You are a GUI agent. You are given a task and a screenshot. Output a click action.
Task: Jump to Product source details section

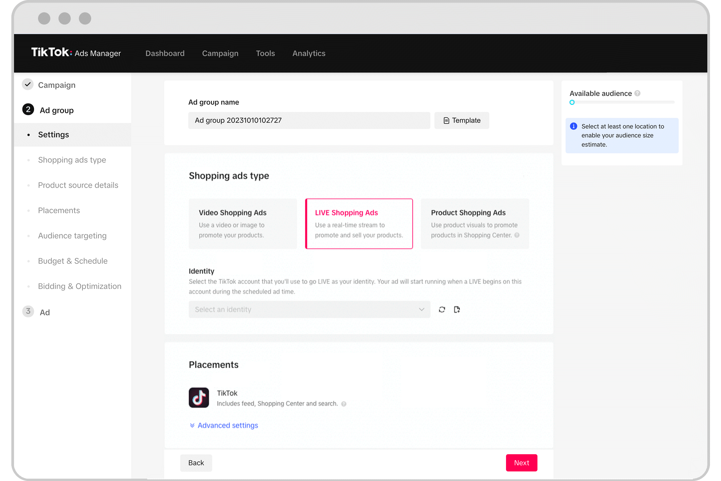pos(78,185)
